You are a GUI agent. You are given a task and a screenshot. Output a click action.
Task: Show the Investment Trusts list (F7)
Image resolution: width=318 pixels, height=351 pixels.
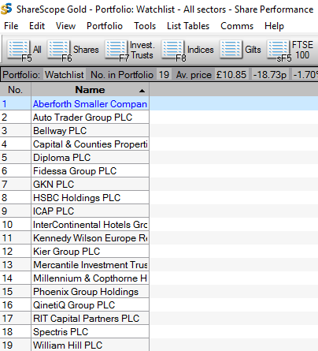tap(116, 50)
